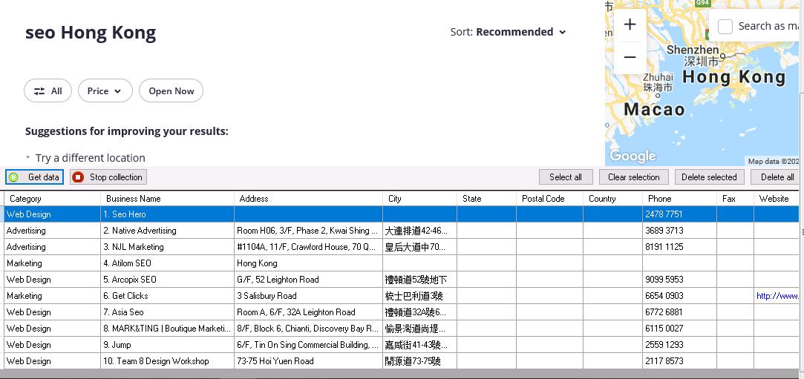Click the Business Name column header

(x=167, y=199)
